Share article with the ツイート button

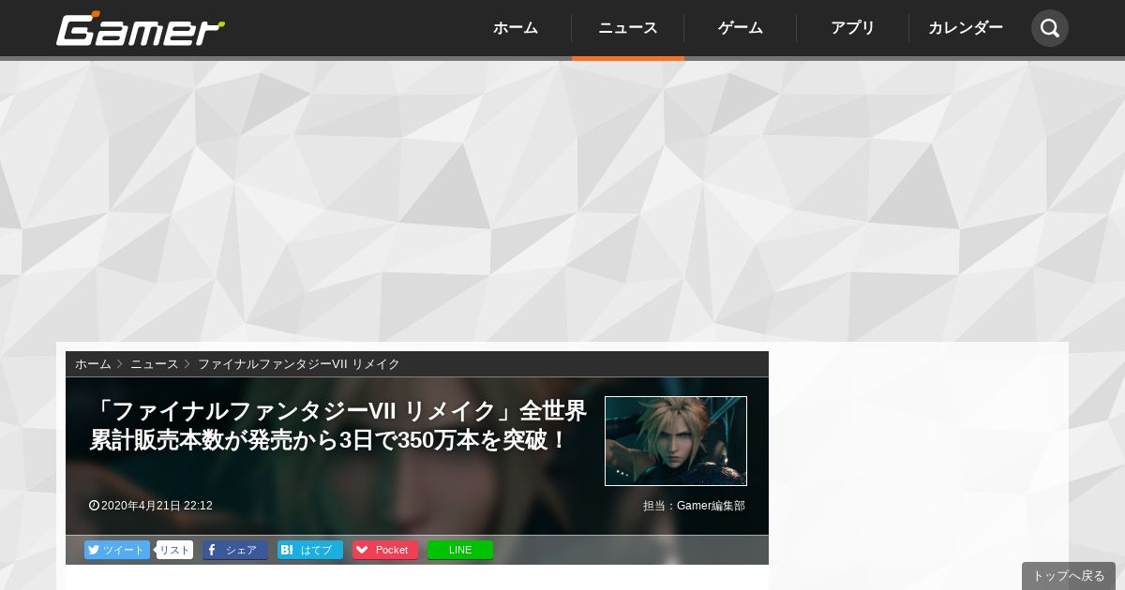tap(117, 550)
